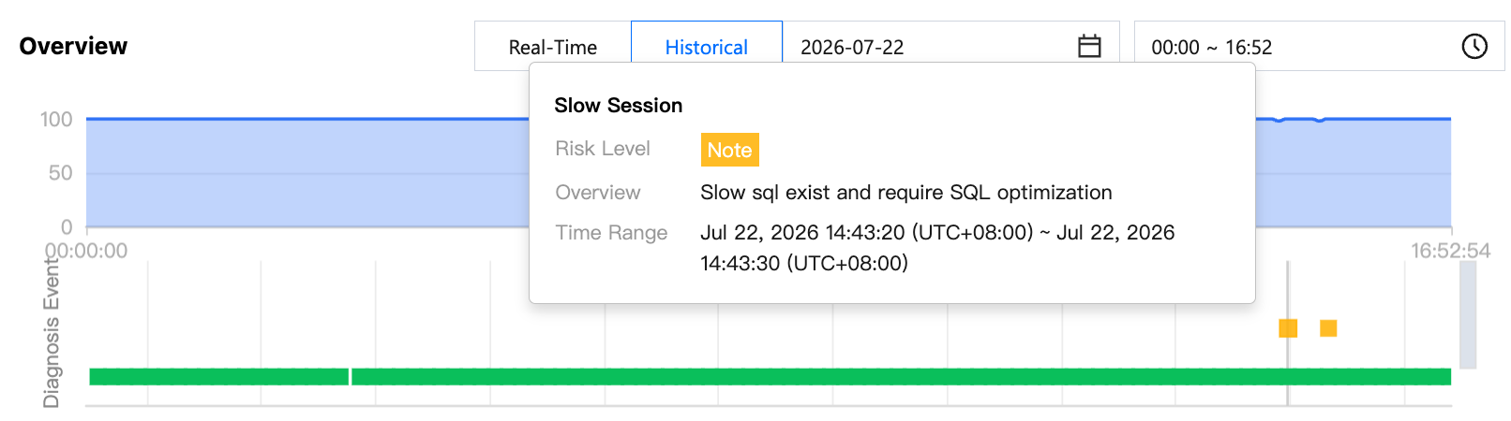Click the slow sql overview description text
This screenshot has height=421, width=1511.
pos(906,193)
